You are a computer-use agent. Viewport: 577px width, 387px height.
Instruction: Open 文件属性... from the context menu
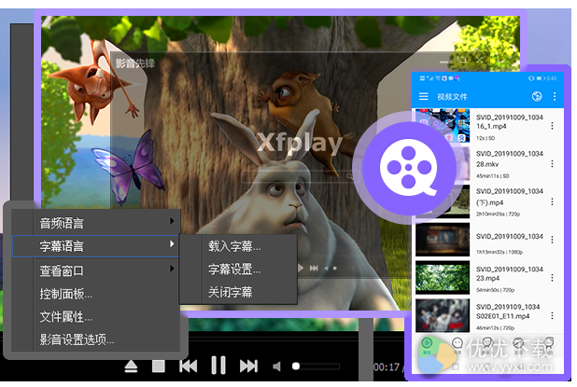[x=95, y=316]
